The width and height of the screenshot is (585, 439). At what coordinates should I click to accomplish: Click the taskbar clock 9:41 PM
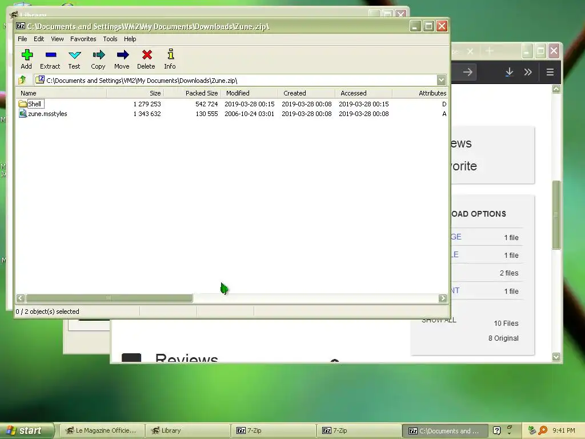point(563,430)
